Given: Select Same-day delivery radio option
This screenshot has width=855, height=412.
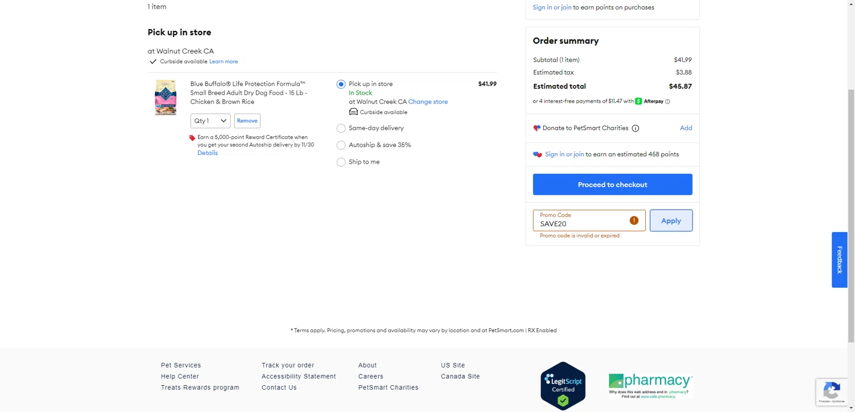Looking at the screenshot, I should [341, 128].
